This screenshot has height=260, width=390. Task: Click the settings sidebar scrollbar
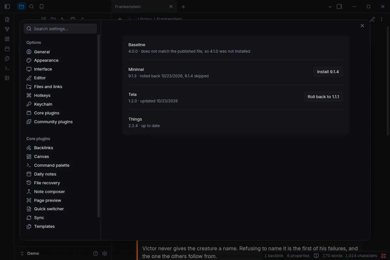99,126
